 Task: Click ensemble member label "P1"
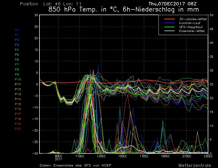pyautogui.click(x=17, y=35)
